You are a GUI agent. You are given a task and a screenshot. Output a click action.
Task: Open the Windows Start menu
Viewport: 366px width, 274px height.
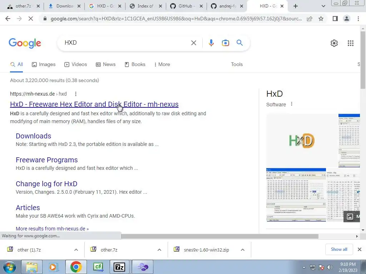click(9, 267)
